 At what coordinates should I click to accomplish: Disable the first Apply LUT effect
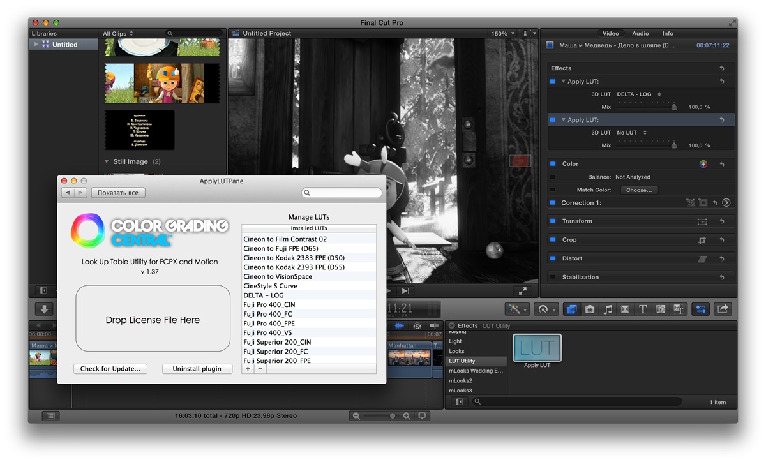[552, 82]
